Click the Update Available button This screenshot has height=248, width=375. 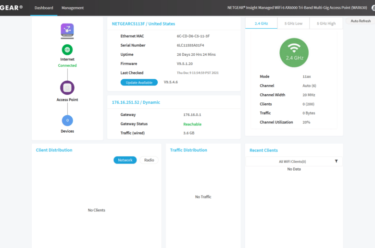(139, 83)
